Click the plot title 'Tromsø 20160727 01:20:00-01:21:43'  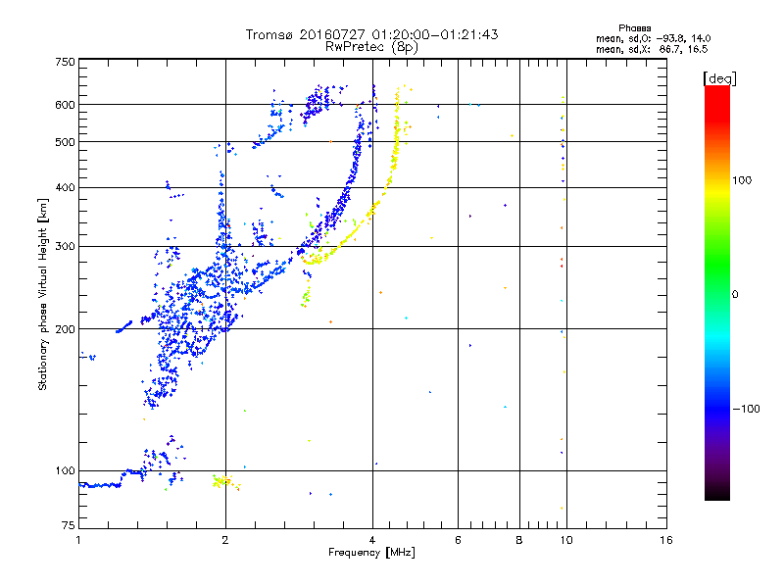(371, 34)
